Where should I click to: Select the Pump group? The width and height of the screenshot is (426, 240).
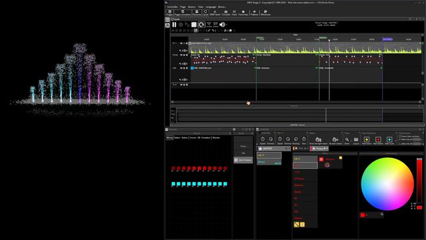point(243,147)
